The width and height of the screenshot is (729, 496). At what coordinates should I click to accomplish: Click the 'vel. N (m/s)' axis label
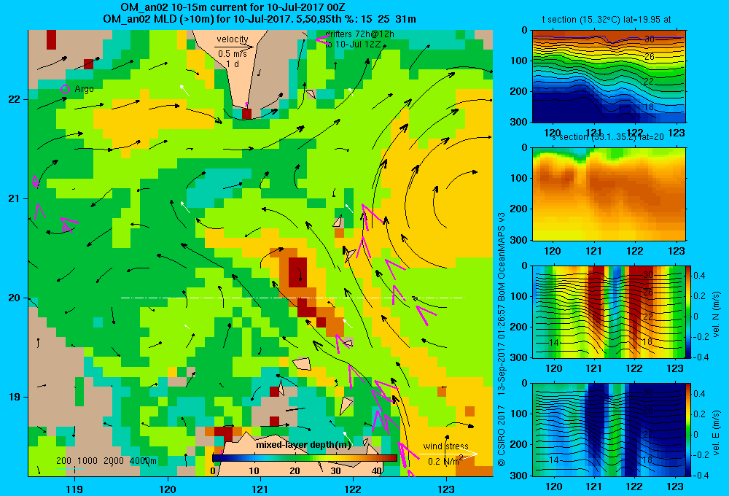pos(716,314)
